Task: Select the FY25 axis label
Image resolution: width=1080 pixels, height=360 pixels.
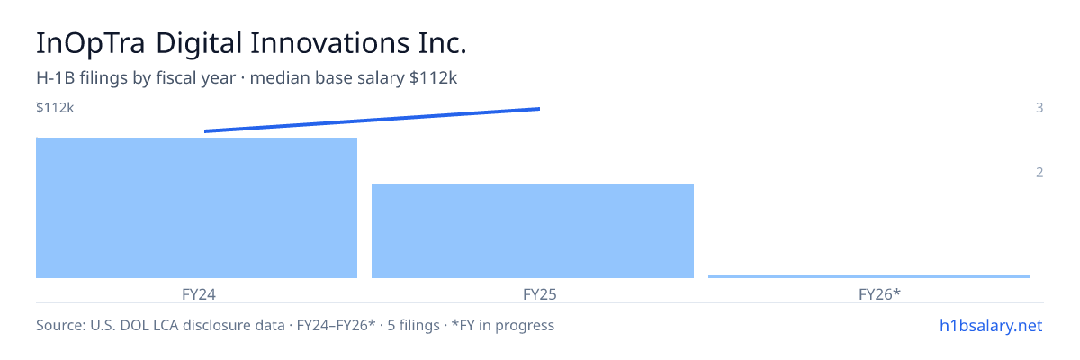Action: click(533, 293)
